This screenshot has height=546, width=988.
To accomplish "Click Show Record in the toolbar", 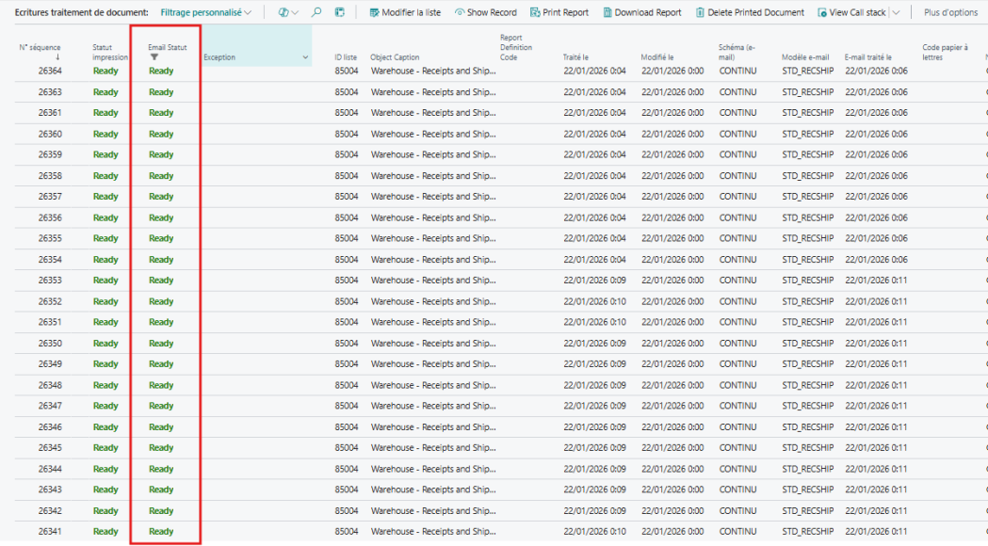I will tap(485, 12).
